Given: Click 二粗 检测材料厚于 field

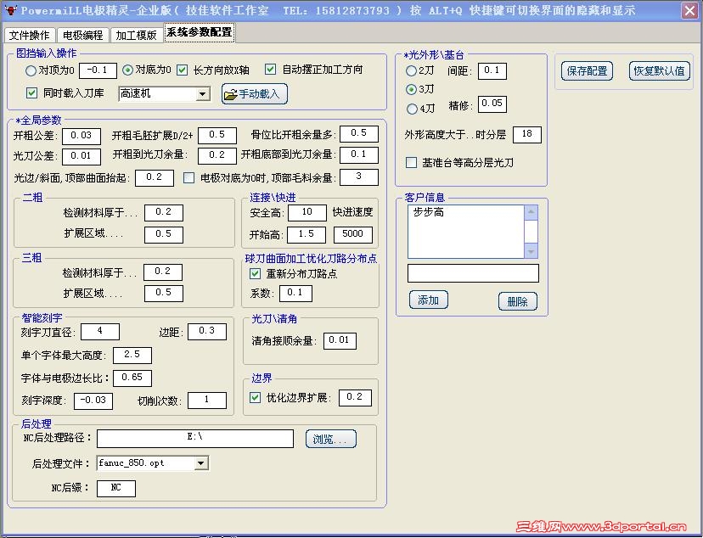Looking at the screenshot, I should point(164,212).
